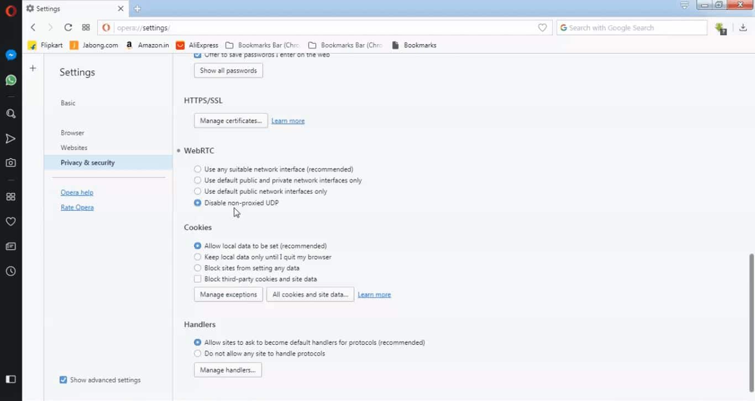Uncheck Show advanced settings checkbox
This screenshot has height=401, width=755.
pos(64,380)
